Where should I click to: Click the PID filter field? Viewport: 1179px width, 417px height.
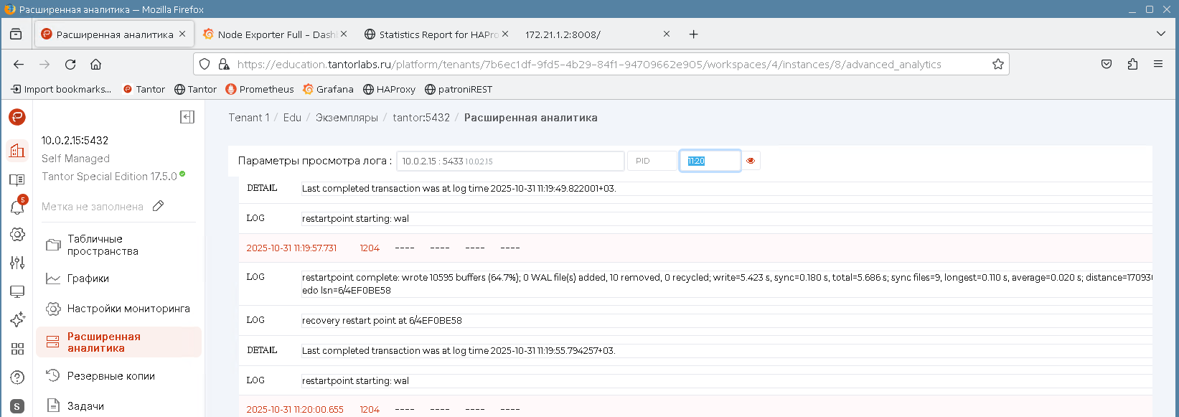[652, 161]
